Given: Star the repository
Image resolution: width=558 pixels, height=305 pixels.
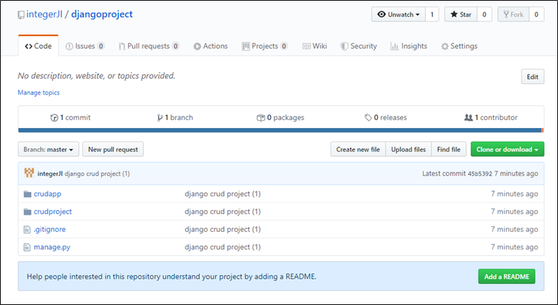Looking at the screenshot, I should point(461,14).
